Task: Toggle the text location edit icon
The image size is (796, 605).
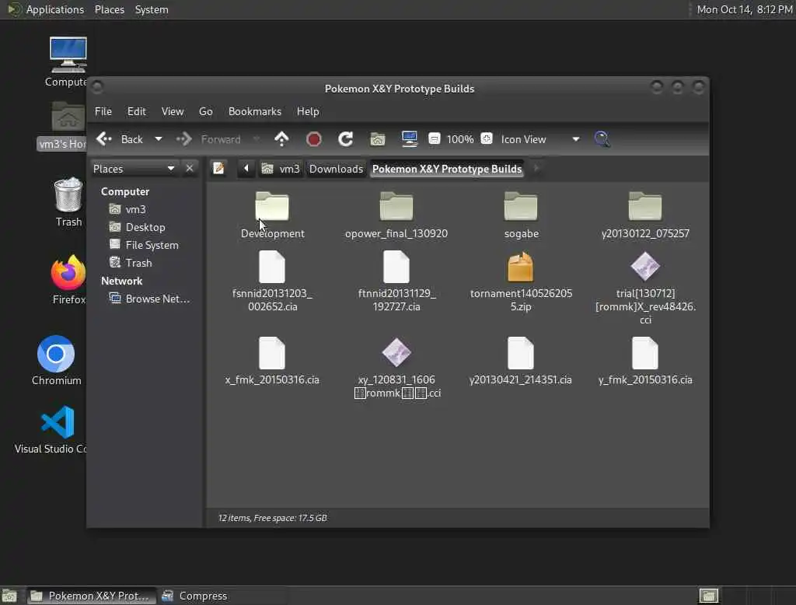Action: click(x=218, y=169)
